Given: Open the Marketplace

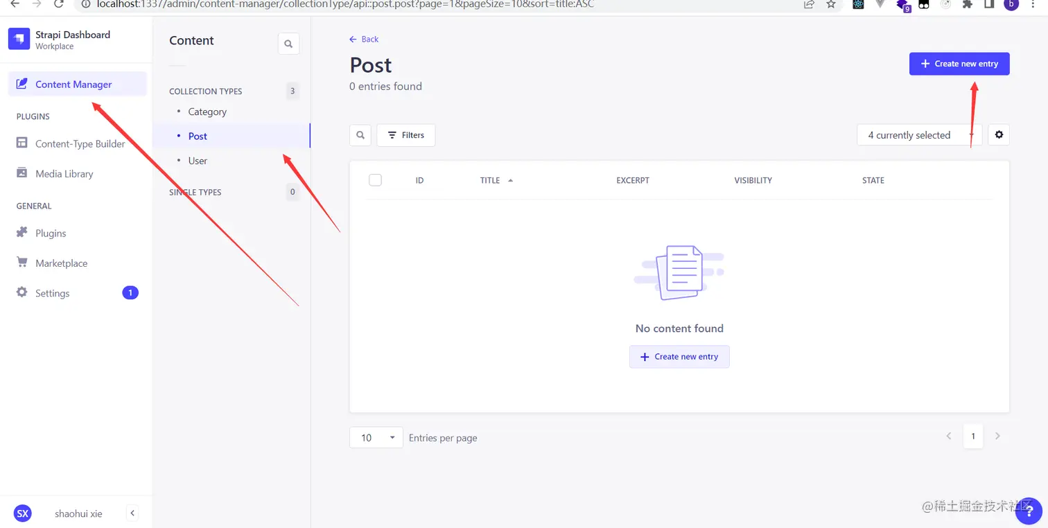Looking at the screenshot, I should (61, 263).
